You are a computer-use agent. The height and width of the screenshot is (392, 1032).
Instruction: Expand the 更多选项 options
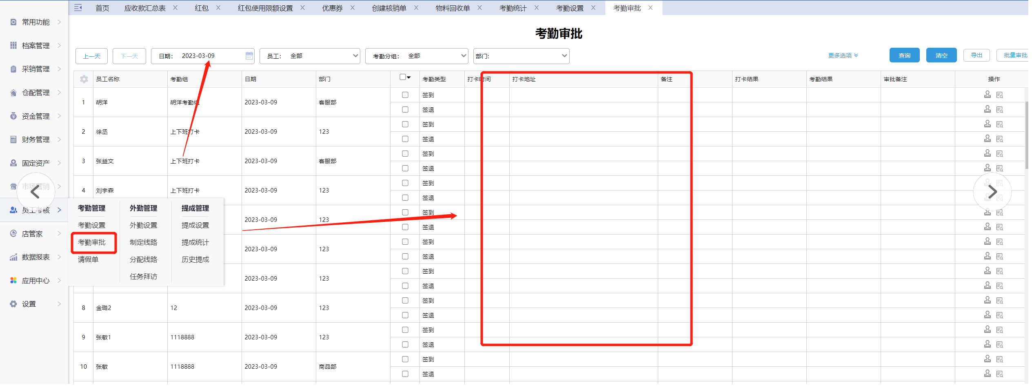click(843, 55)
